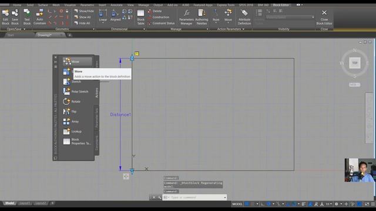The height and width of the screenshot is (211, 376).
Task: Select the Aligned dimensional constraint tool
Action: click(x=115, y=15)
